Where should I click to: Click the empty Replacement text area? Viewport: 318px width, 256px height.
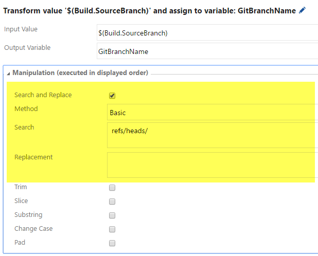pos(213,165)
